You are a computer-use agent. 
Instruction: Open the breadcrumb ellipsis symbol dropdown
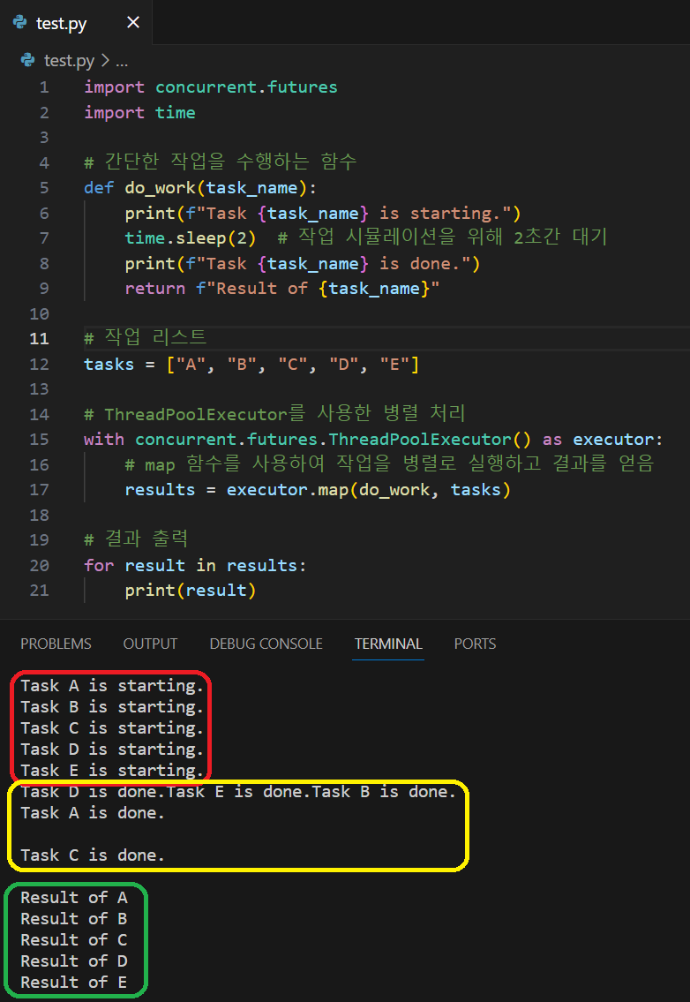click(122, 61)
